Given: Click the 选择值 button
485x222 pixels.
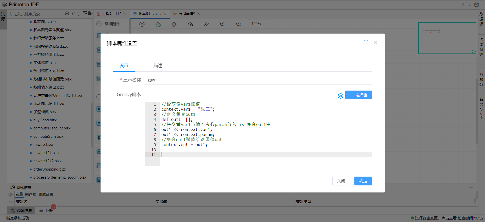Looking at the screenshot, I should click(x=358, y=95).
